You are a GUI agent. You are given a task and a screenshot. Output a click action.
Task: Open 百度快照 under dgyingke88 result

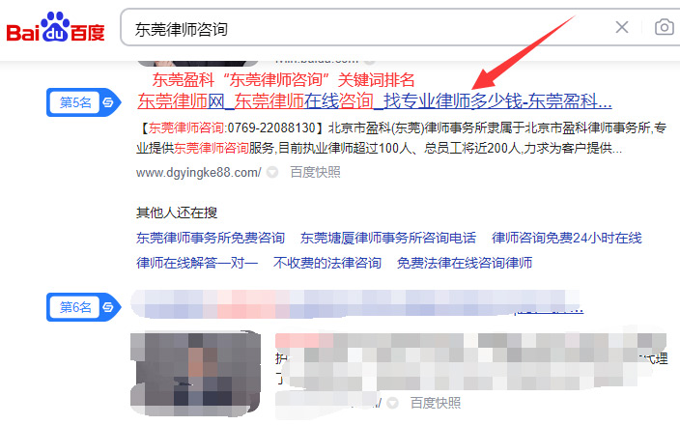click(315, 172)
